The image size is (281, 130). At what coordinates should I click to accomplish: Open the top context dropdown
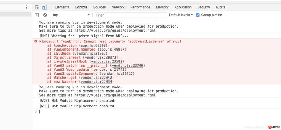[x=71, y=15]
